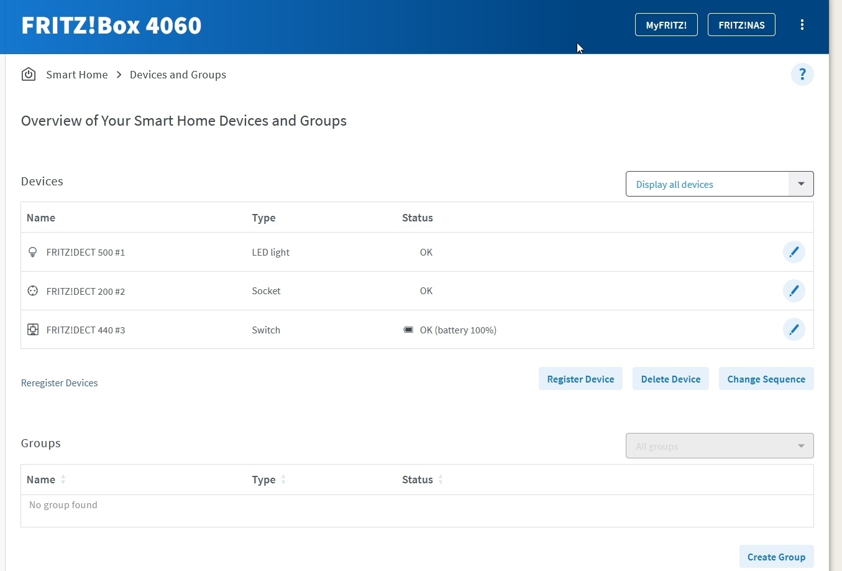Click the devices table Status header
Image resolution: width=842 pixels, height=571 pixels.
click(x=418, y=218)
